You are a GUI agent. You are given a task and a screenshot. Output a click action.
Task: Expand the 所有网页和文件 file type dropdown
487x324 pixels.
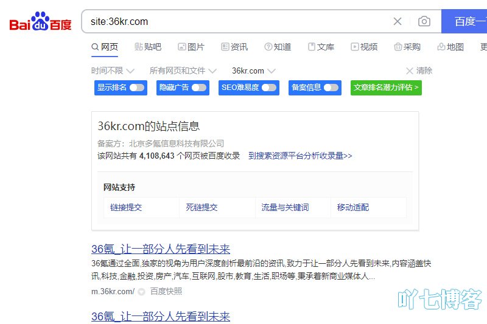[x=183, y=71]
